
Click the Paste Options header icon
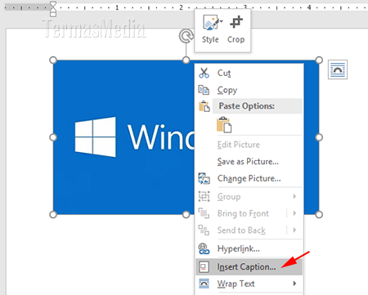pos(204,106)
